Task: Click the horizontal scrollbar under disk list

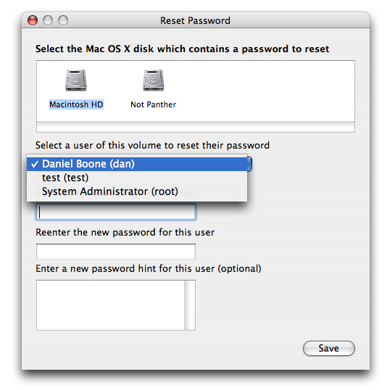Action: point(196,127)
